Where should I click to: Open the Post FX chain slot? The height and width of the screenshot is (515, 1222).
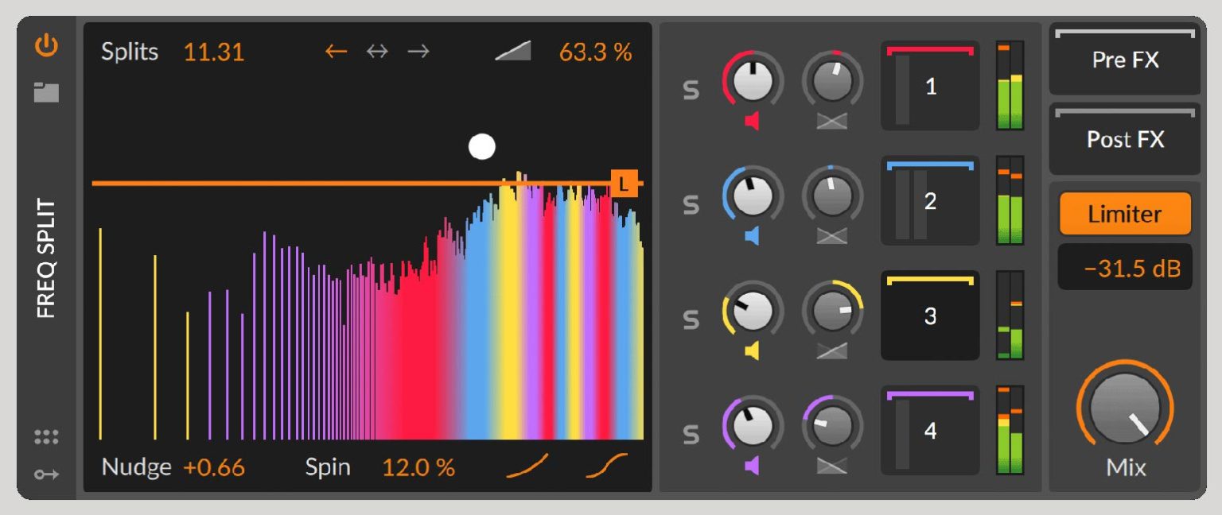(x=1124, y=140)
